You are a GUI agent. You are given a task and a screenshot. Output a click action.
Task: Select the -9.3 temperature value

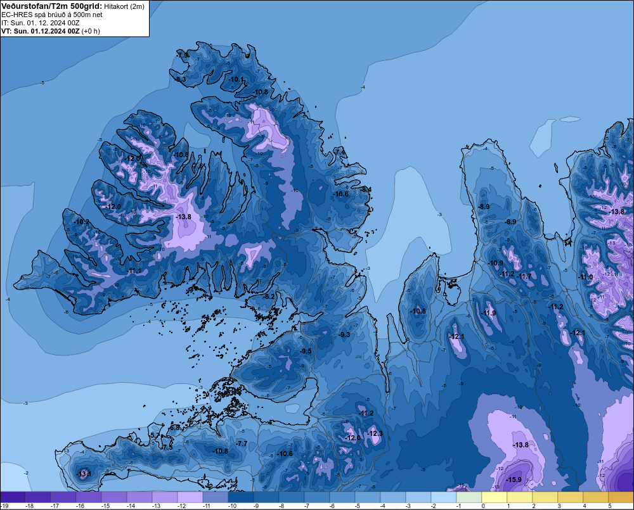click(344, 335)
